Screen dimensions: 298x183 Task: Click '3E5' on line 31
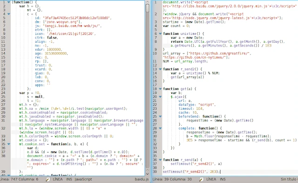point(190,140)
